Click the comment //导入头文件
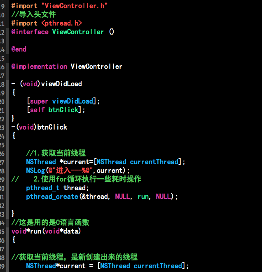 coord(34,14)
